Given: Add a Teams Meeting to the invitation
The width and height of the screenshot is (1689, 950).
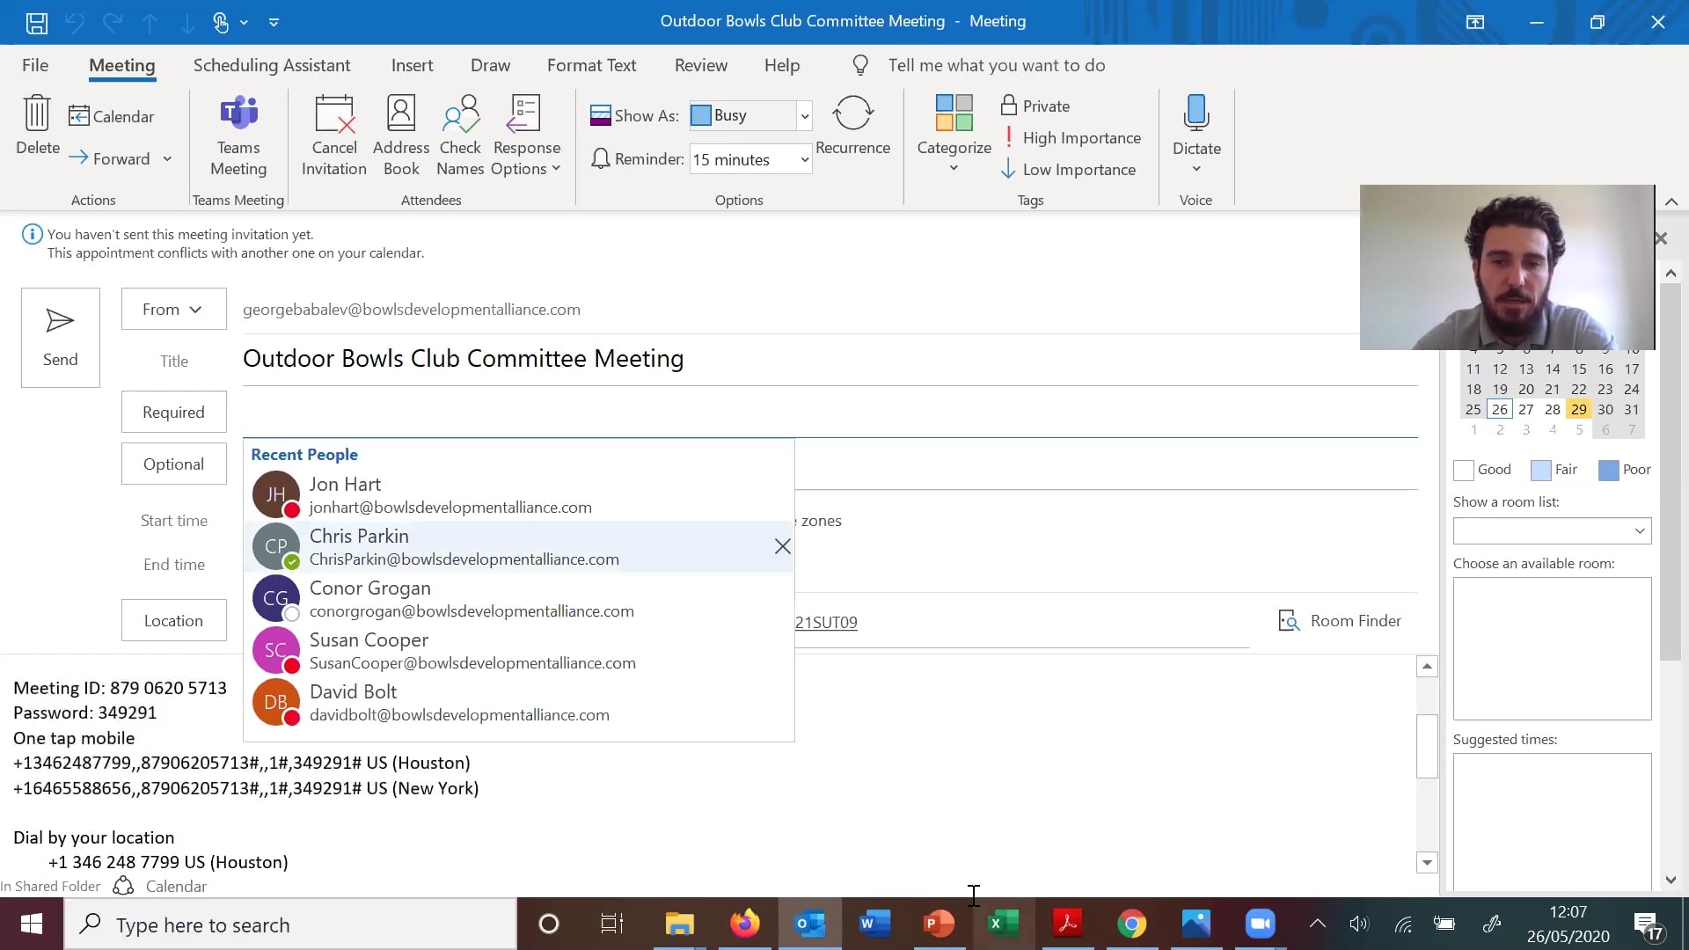Looking at the screenshot, I should coord(238,136).
